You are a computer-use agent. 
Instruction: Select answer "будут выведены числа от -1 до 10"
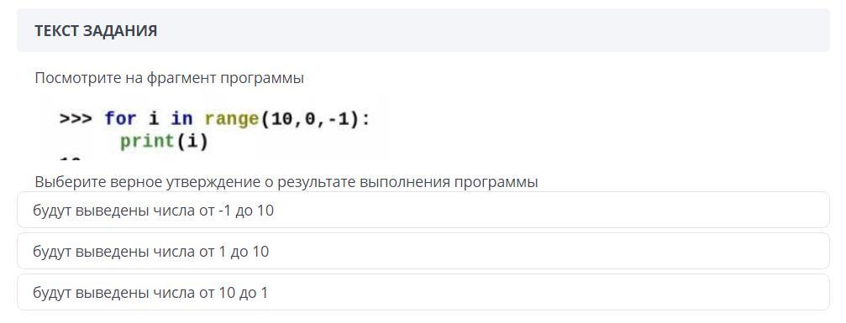click(423, 210)
